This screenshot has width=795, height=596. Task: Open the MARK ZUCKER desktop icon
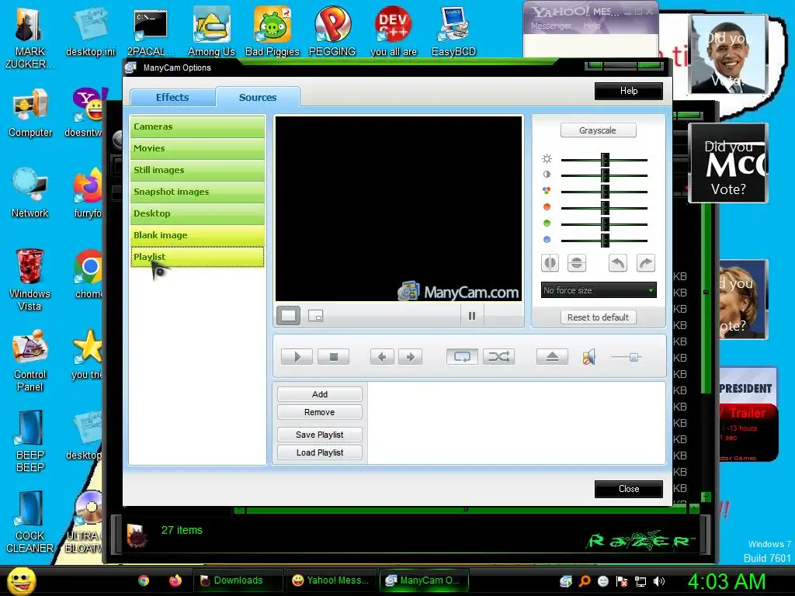(30, 38)
